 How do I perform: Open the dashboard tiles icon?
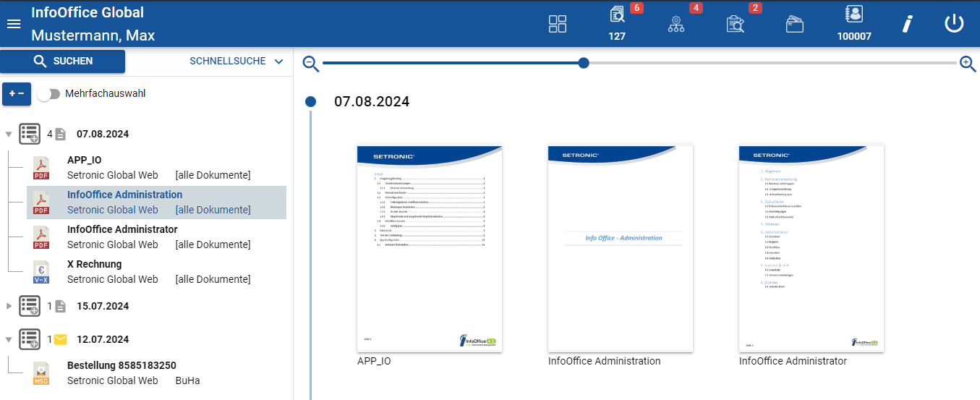558,24
